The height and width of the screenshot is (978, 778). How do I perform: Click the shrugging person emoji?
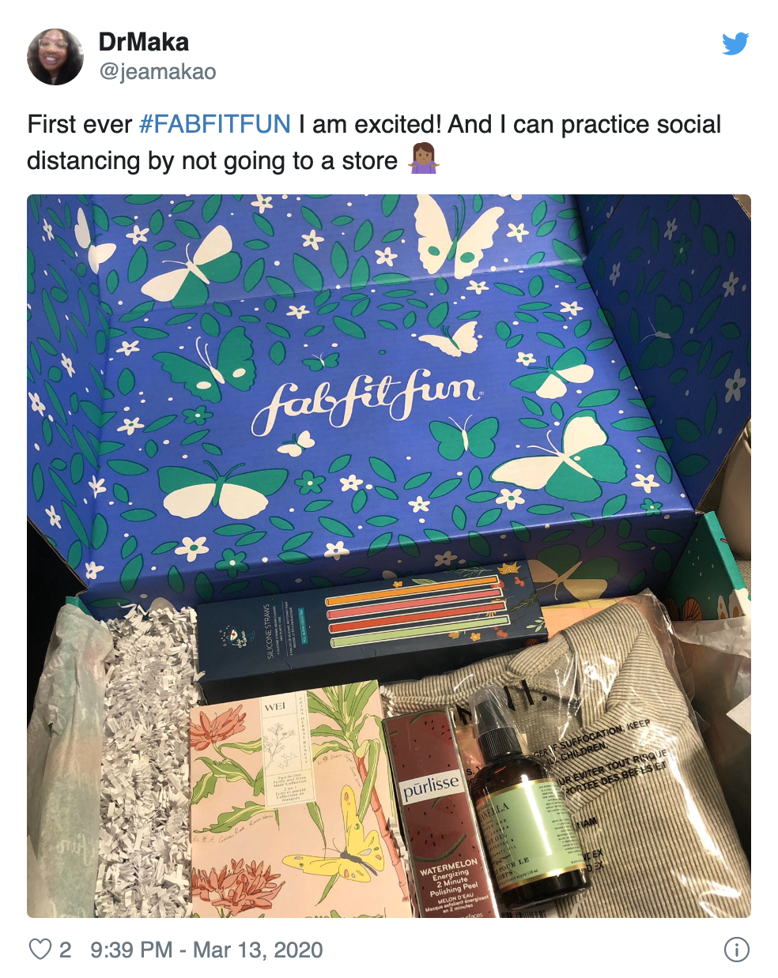[423, 159]
